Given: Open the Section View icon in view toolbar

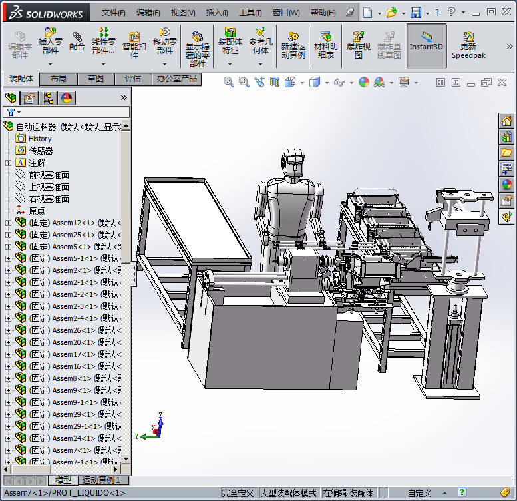Looking at the screenshot, I should tap(275, 82).
